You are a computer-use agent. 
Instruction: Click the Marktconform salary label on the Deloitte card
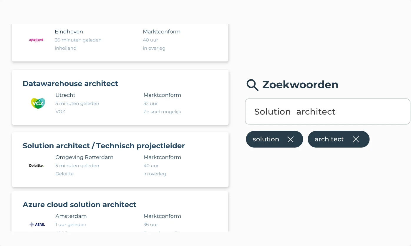pyautogui.click(x=162, y=157)
